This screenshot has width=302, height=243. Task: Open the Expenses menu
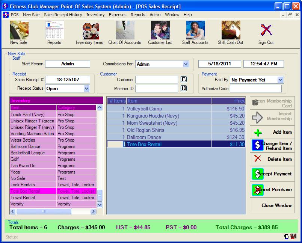118,15
